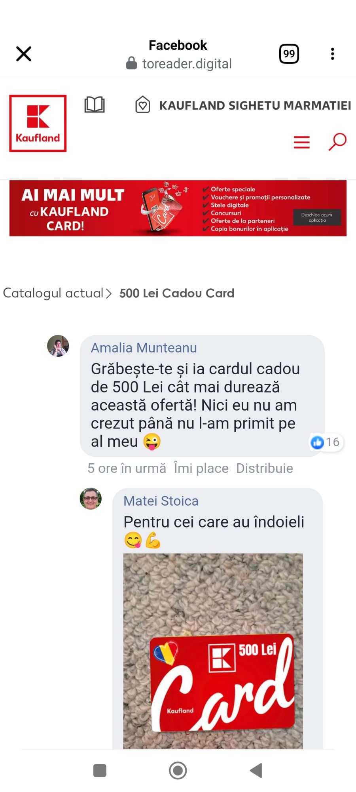Viewport: 356px width, 792px height.
Task: Tap the like reaction count 16
Action: [x=326, y=442]
